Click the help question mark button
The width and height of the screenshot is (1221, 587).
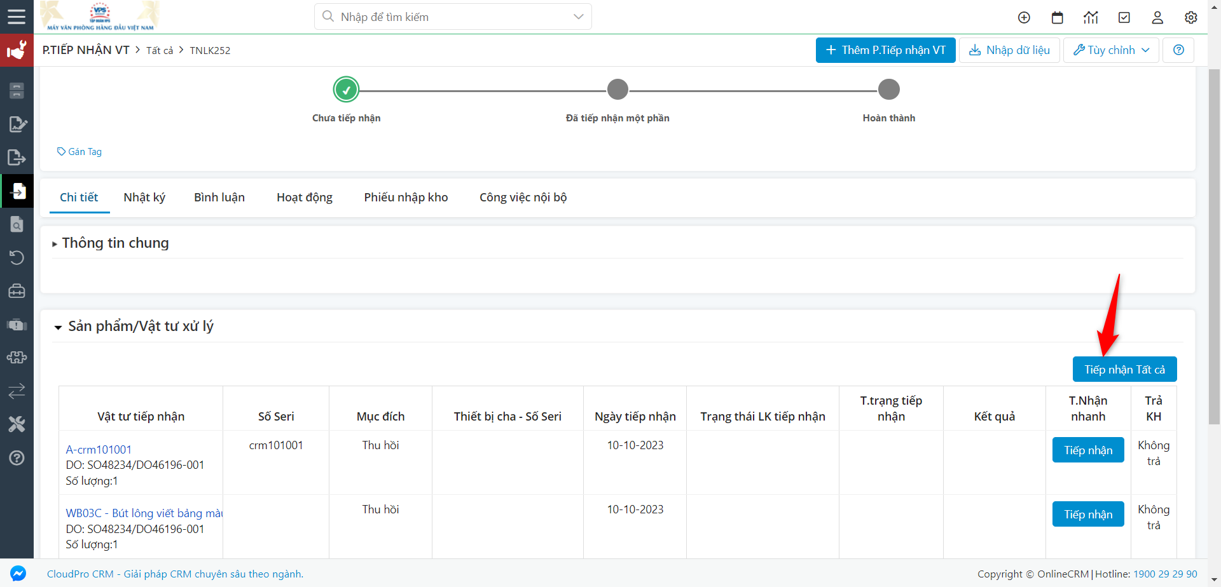(x=1178, y=50)
